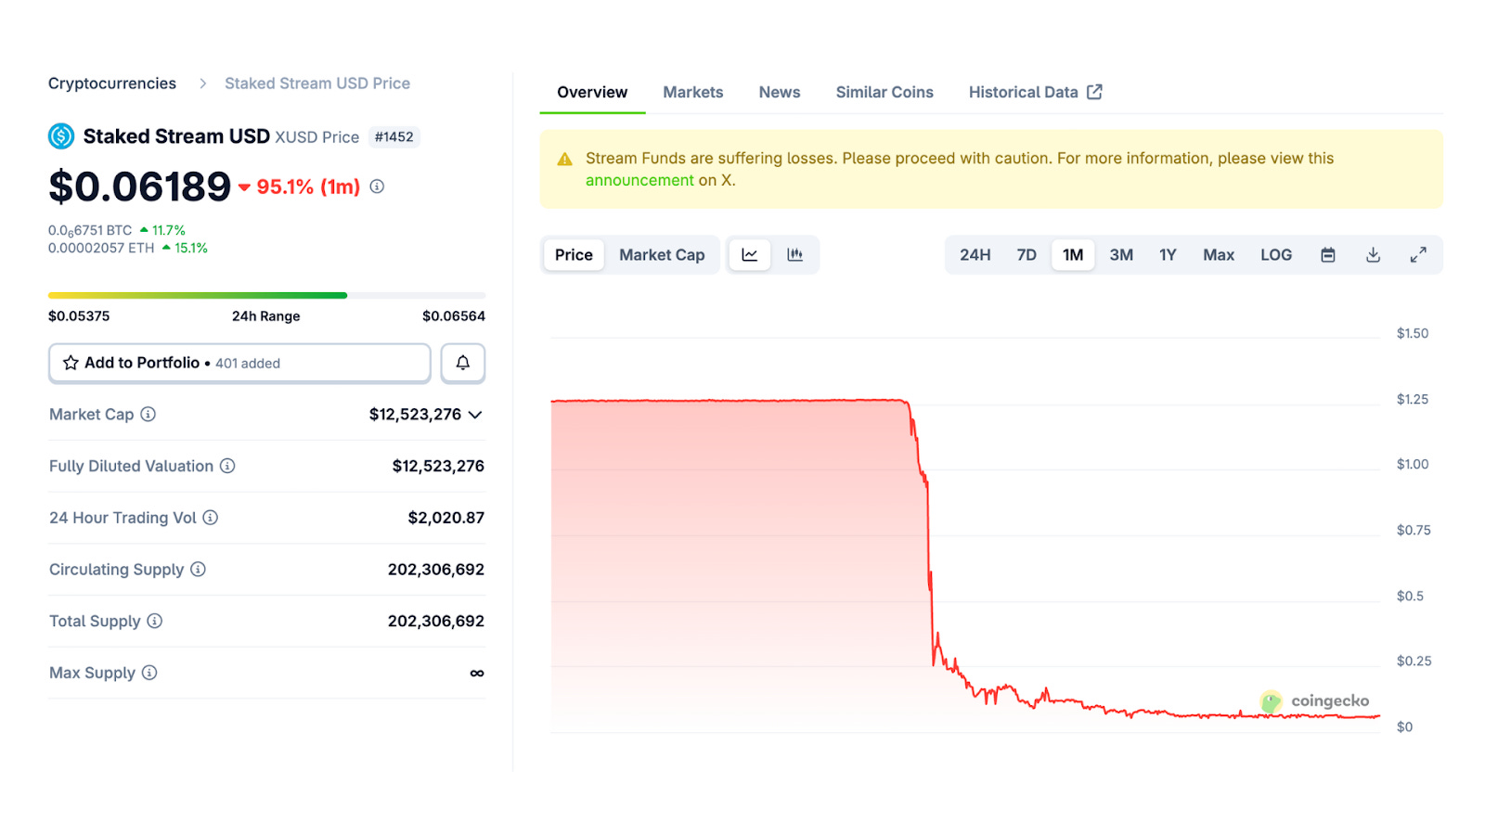The width and height of the screenshot is (1485, 835).
Task: Select the 3M time range
Action: click(x=1121, y=255)
